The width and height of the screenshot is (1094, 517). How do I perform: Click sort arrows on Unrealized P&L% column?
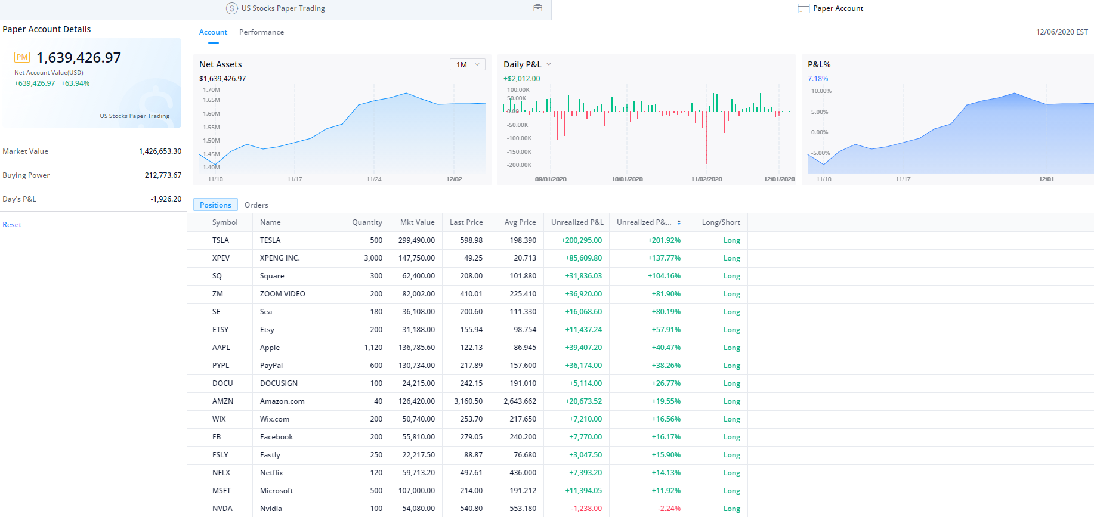coord(679,222)
